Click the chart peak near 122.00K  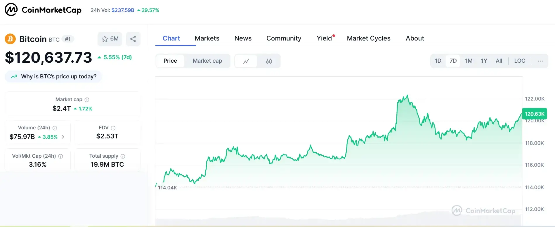pos(407,96)
